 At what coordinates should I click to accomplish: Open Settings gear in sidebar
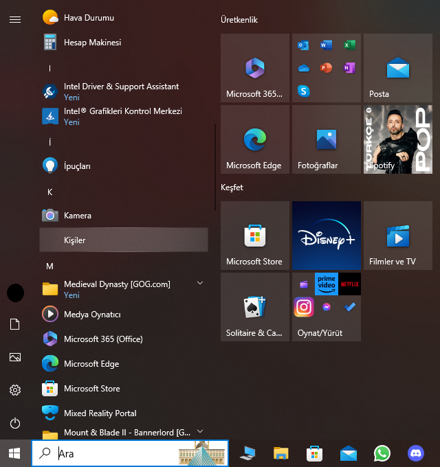(x=15, y=390)
